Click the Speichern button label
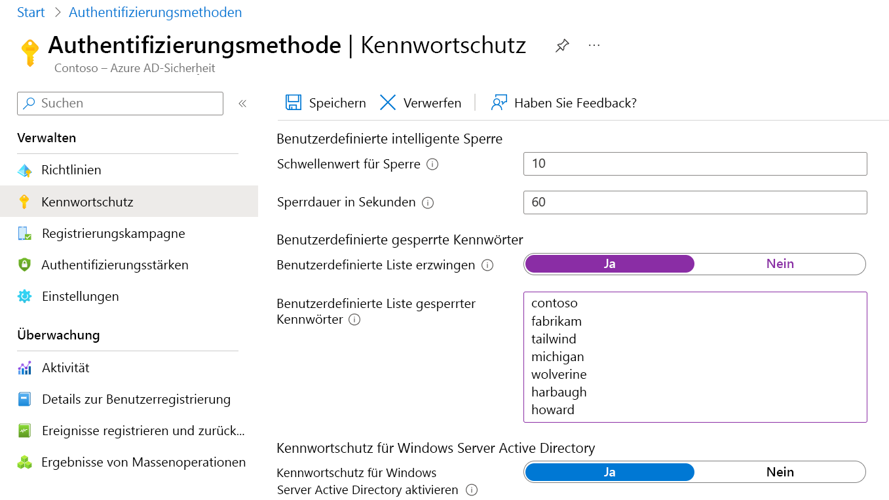The height and width of the screenshot is (500, 889). pyautogui.click(x=337, y=103)
